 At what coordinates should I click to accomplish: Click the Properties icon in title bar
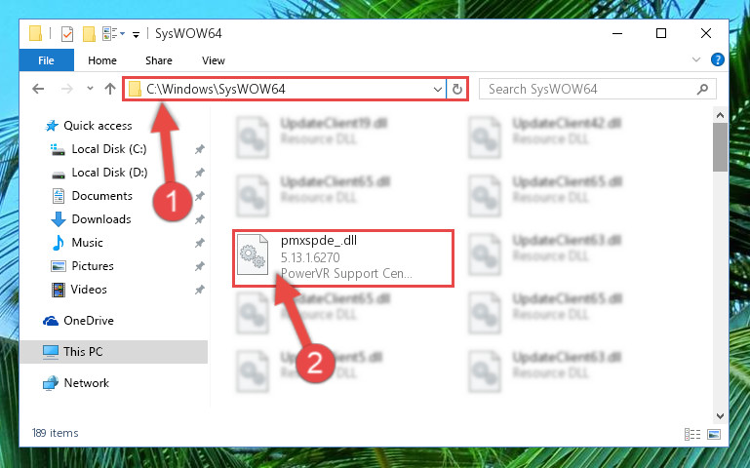click(67, 34)
